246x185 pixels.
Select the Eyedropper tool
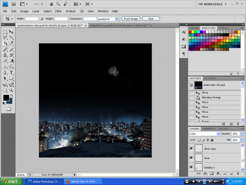[x=11, y=43]
